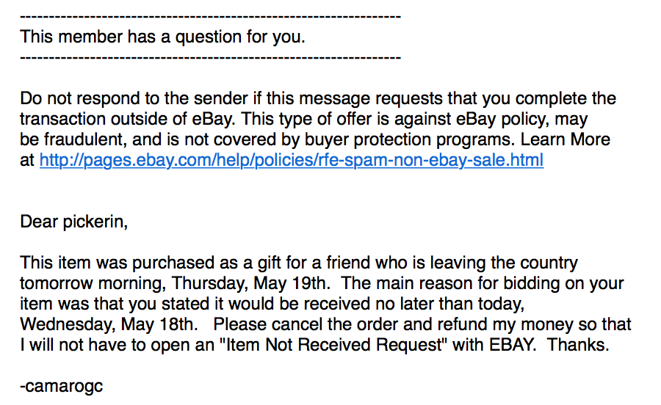Click the dashed line below the heading
The width and height of the screenshot is (661, 405).
(210, 58)
